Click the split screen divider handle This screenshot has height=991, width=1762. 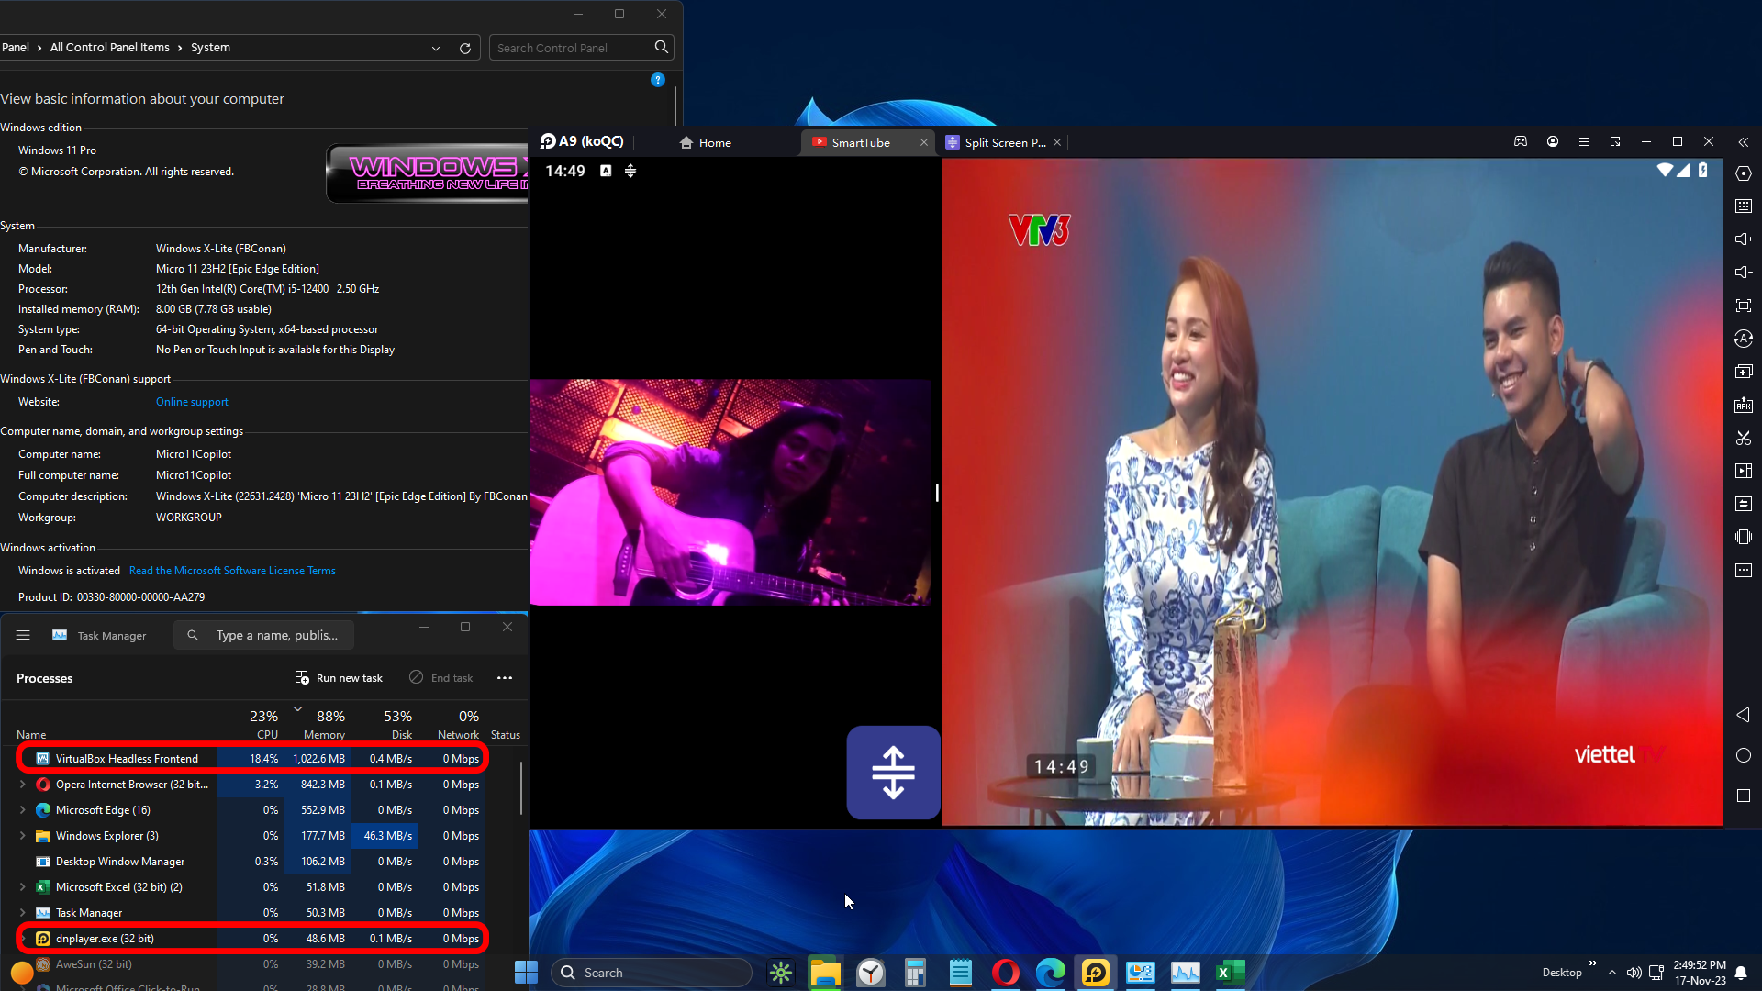(x=937, y=493)
